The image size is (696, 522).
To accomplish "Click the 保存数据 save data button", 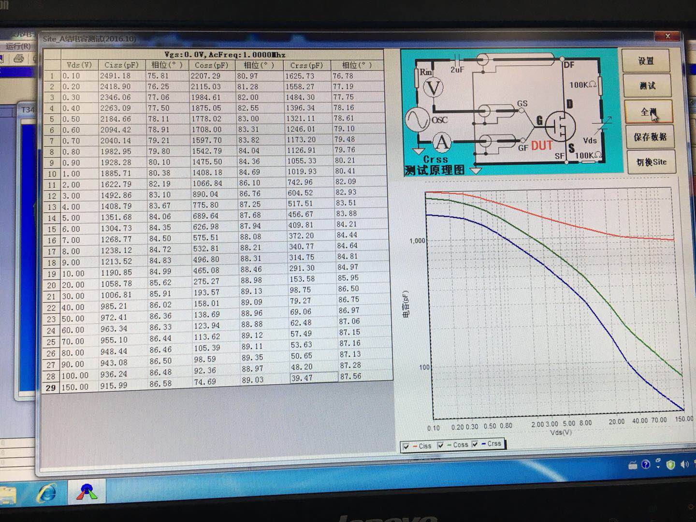I will coord(650,137).
